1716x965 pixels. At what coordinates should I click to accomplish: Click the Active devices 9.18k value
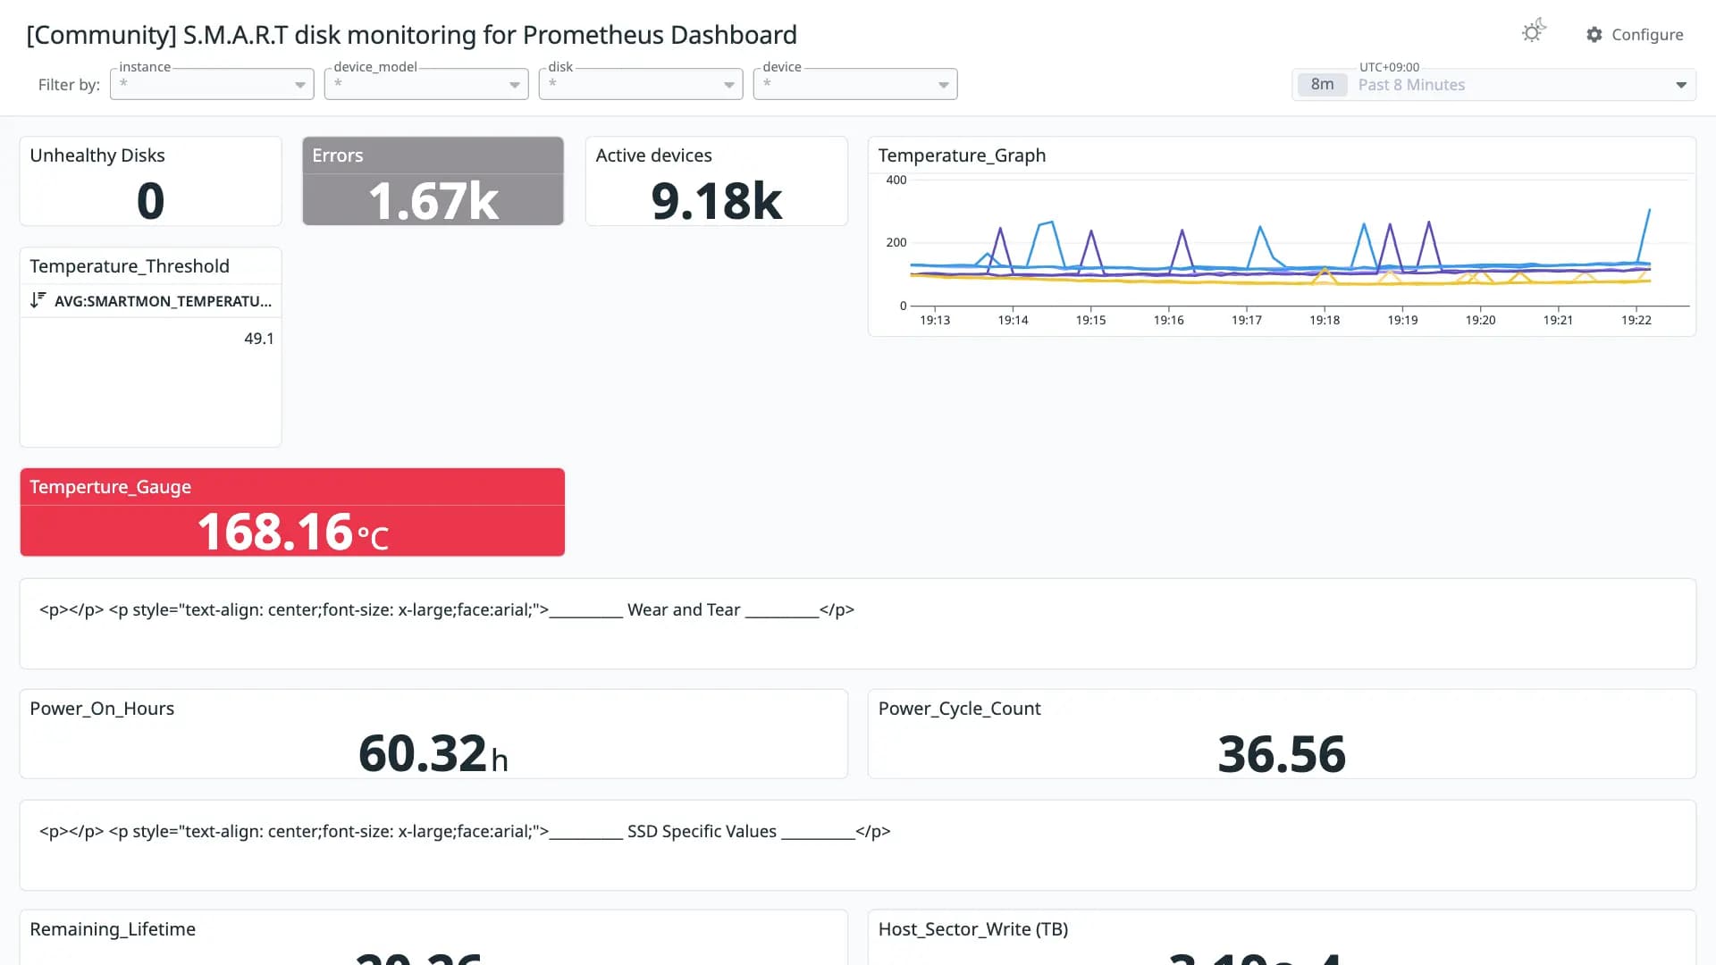717,200
